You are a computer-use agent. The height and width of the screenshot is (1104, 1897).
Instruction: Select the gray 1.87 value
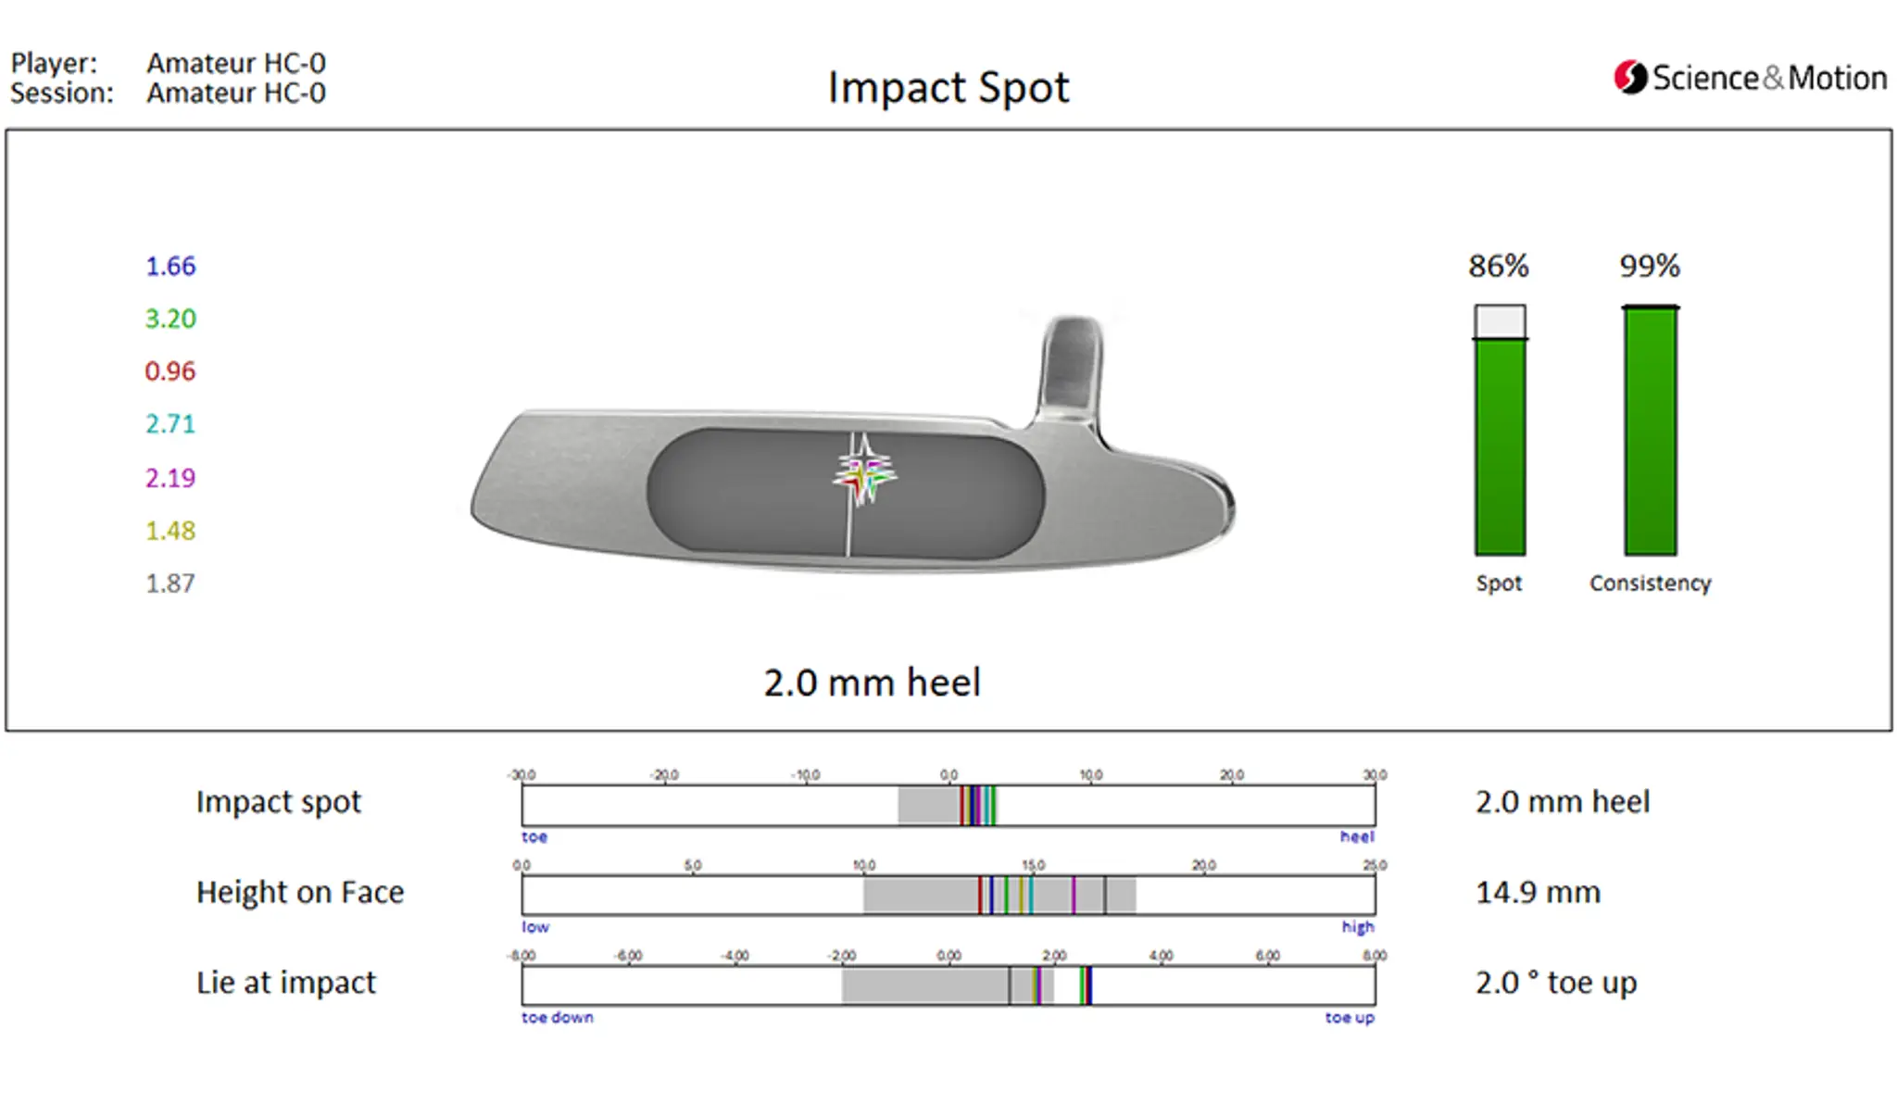pyautogui.click(x=170, y=583)
